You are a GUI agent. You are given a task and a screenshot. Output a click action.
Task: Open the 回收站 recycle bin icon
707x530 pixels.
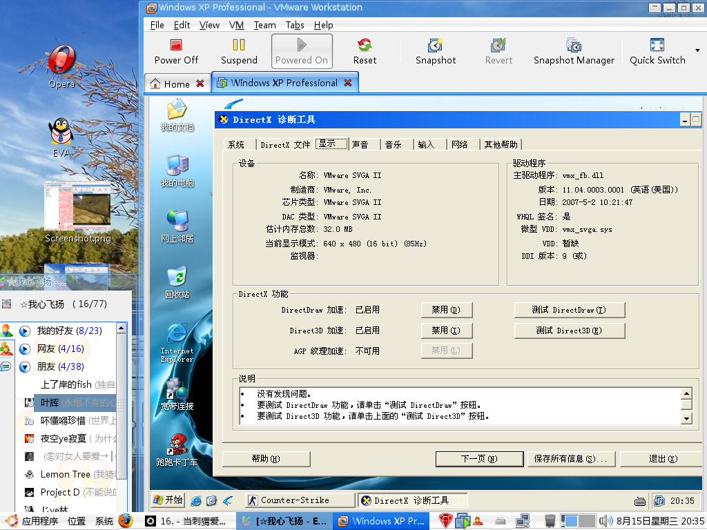(177, 282)
